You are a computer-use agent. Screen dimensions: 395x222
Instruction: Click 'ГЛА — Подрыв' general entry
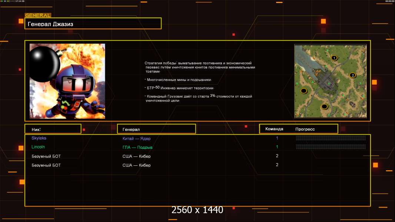point(137,147)
